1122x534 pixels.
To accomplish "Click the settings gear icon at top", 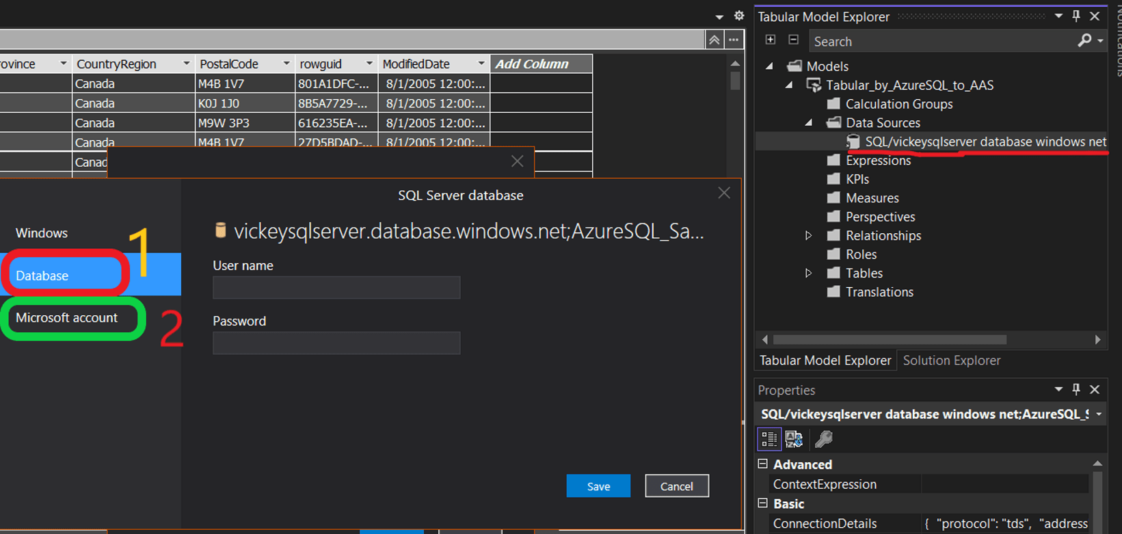I will tap(739, 15).
